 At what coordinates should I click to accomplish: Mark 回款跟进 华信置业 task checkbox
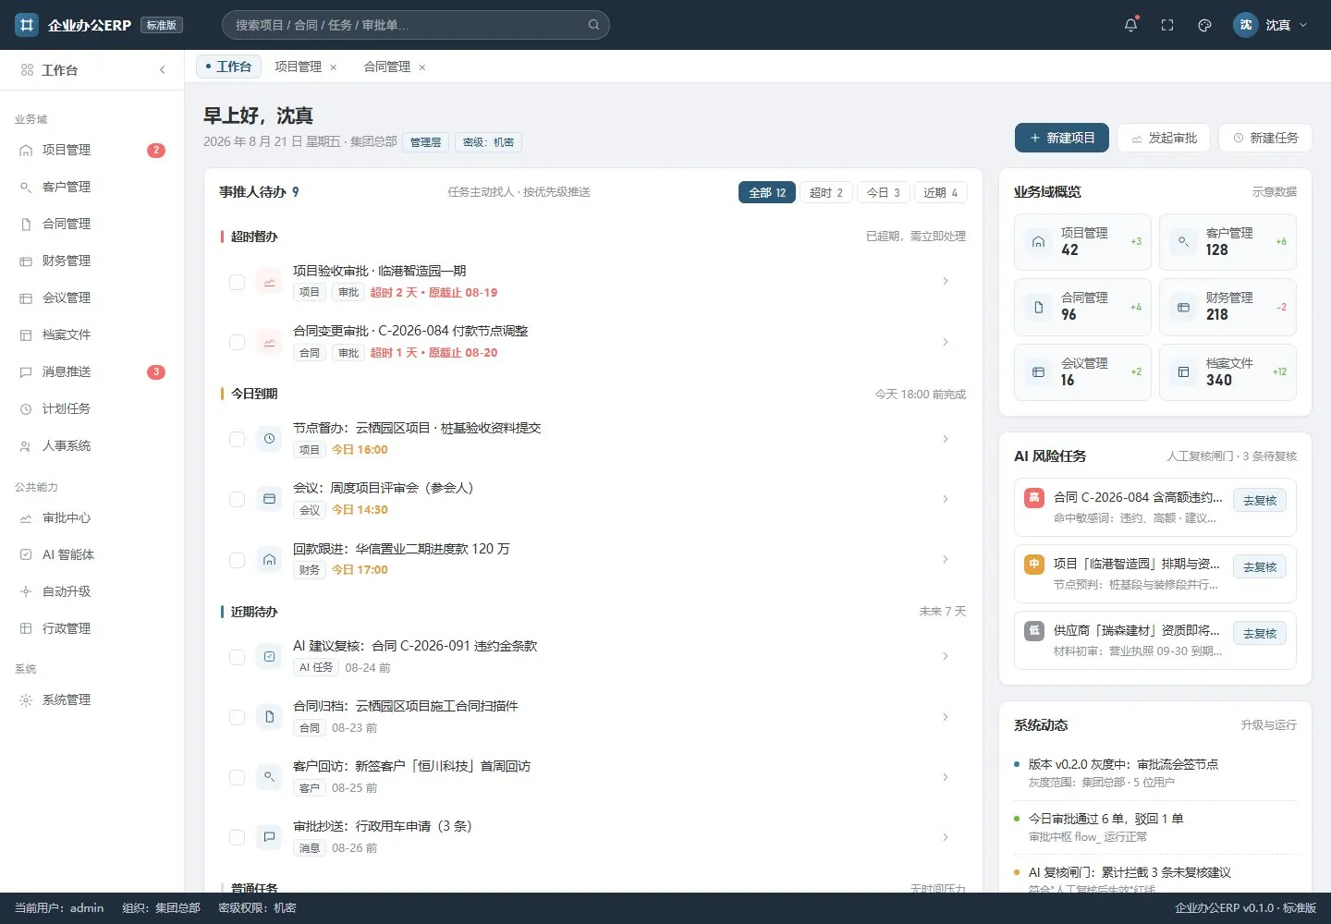point(238,560)
